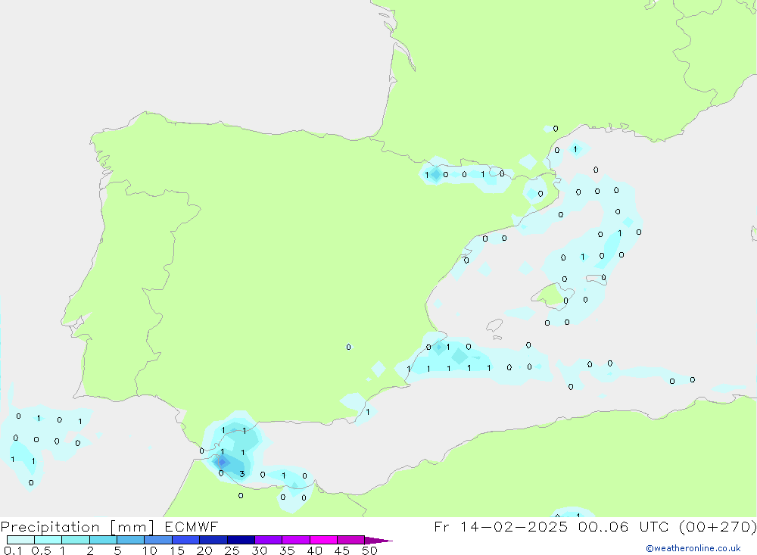Click the 30 to 35 mm violet swatch
Viewport: 757px width, 555px height.
(x=269, y=540)
